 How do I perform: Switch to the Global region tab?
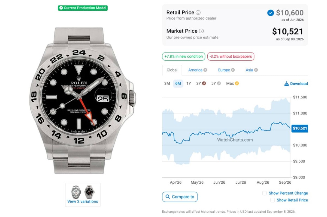(172, 70)
